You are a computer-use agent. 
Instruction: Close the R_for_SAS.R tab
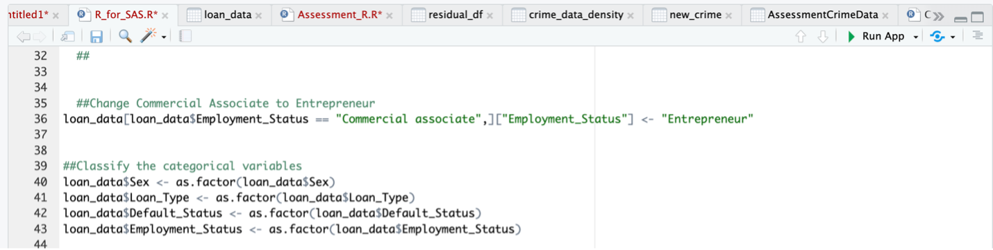coord(165,15)
